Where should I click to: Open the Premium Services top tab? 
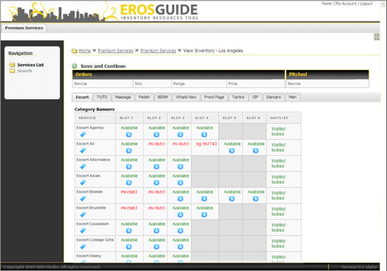[x=24, y=28]
